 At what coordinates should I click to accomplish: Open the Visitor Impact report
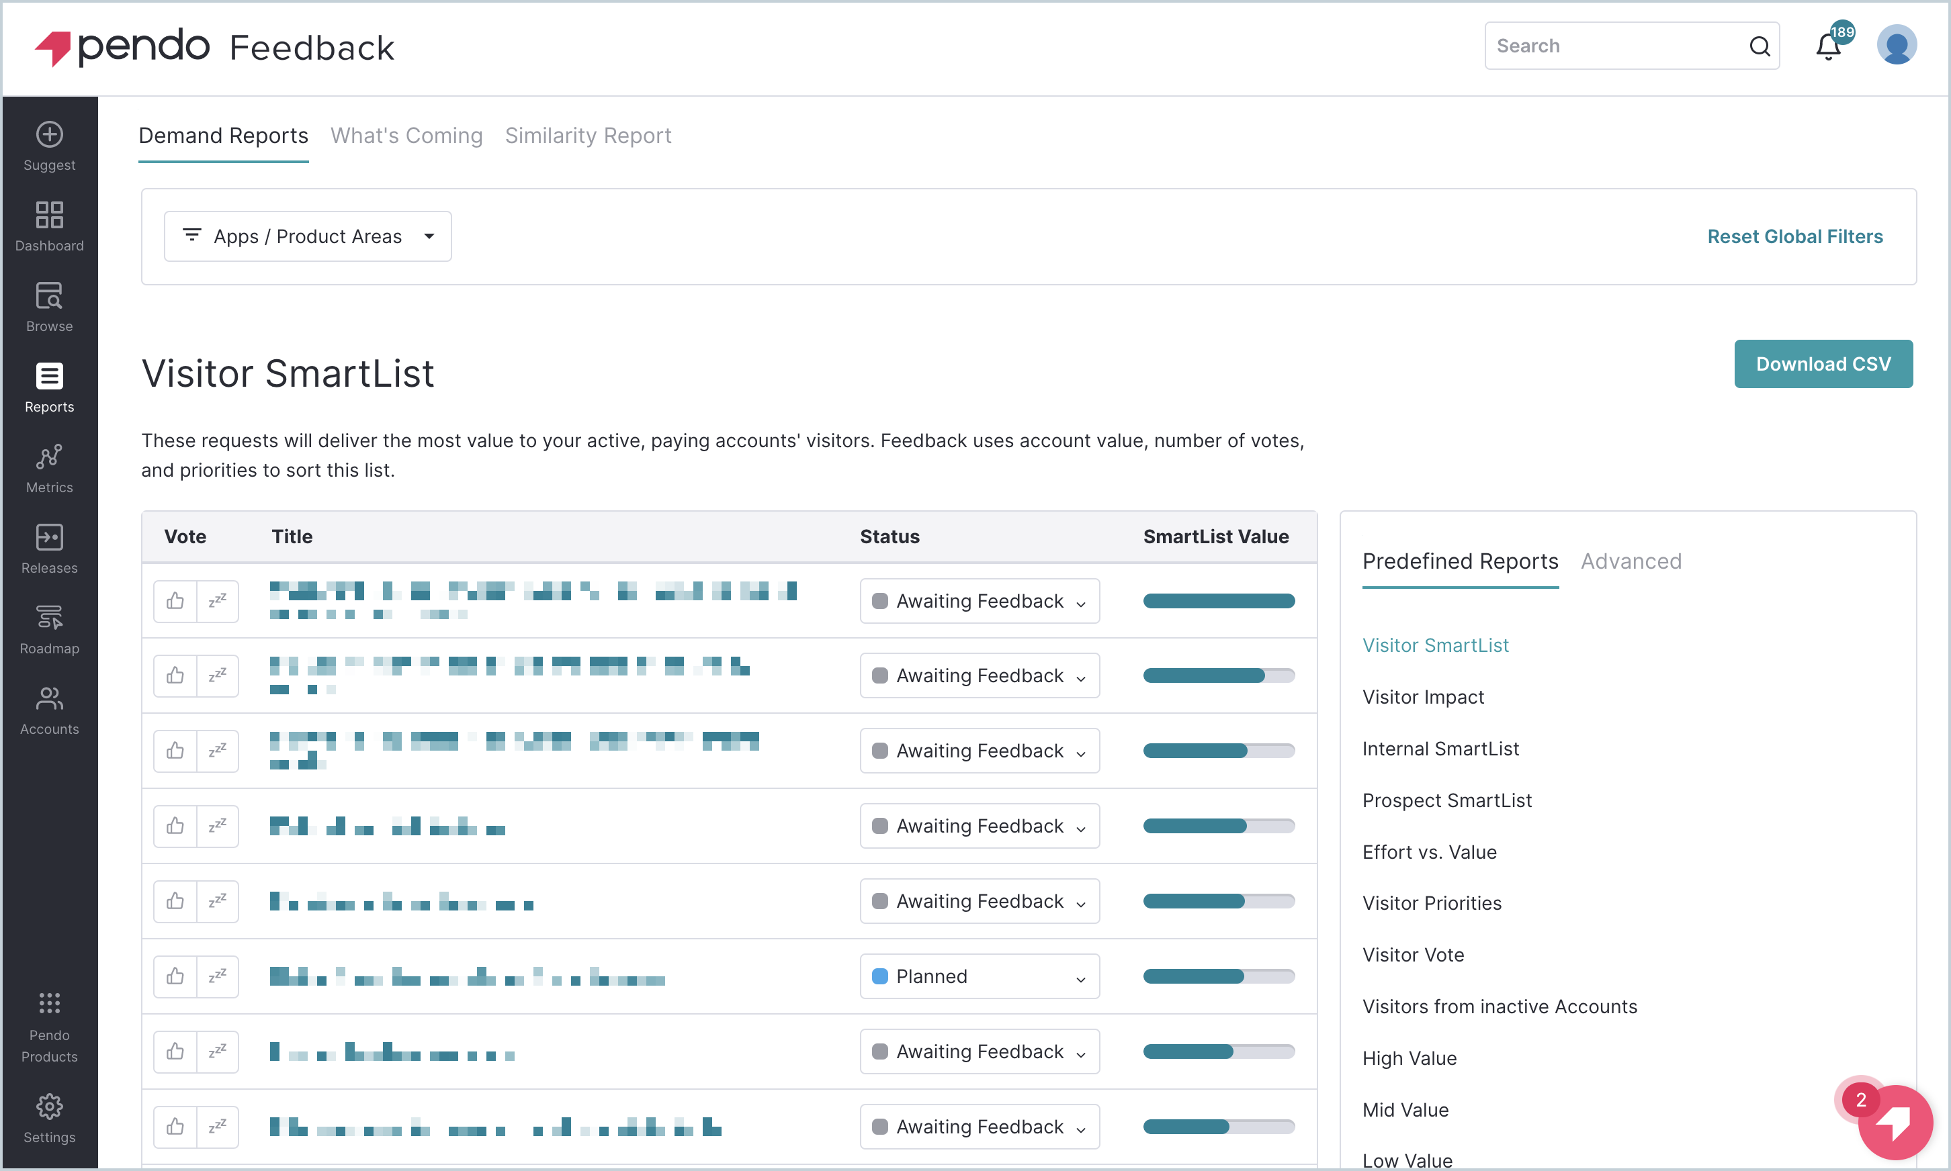pyautogui.click(x=1423, y=697)
